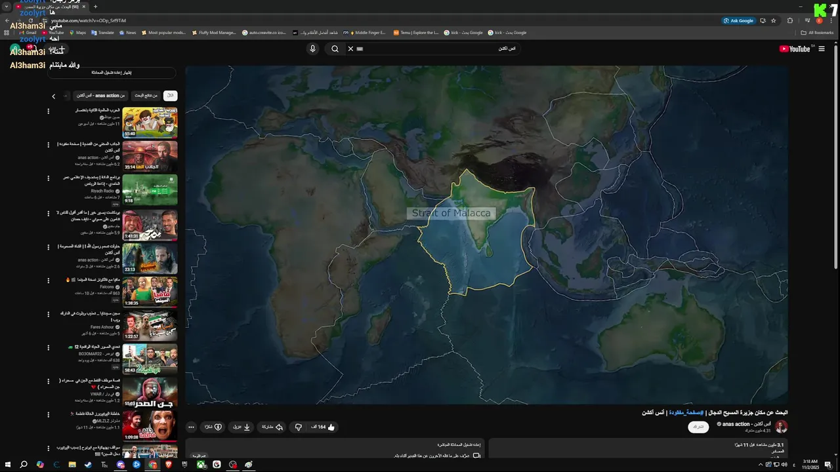840x472 pixels.
Task: Click the YouTube search magnifier button
Action: point(335,49)
